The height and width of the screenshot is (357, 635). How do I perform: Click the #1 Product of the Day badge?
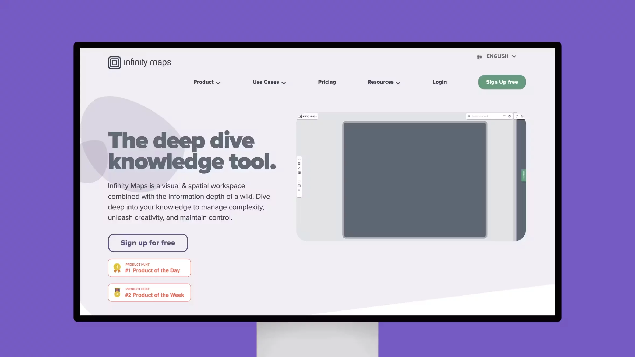(x=149, y=268)
